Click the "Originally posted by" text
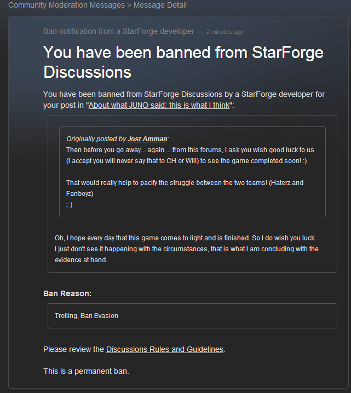Viewport: 351px width, 393px height. [96, 139]
